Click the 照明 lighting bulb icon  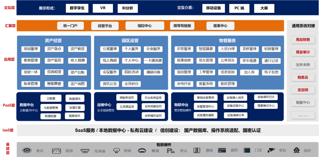tap(116, 151)
